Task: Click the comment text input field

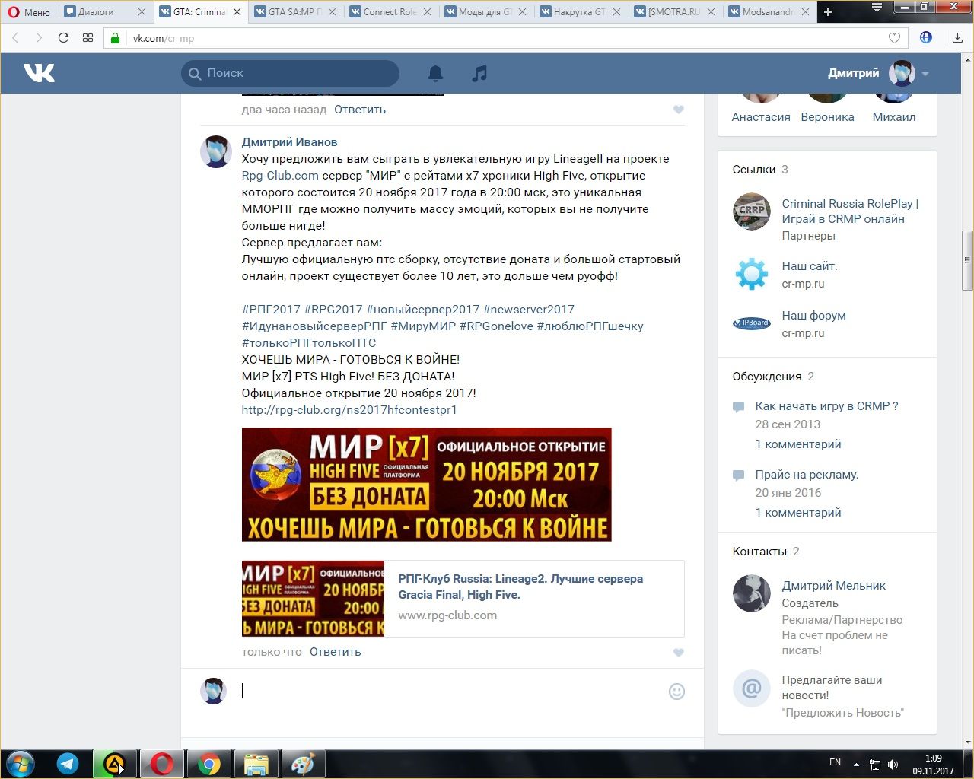Action: [449, 691]
